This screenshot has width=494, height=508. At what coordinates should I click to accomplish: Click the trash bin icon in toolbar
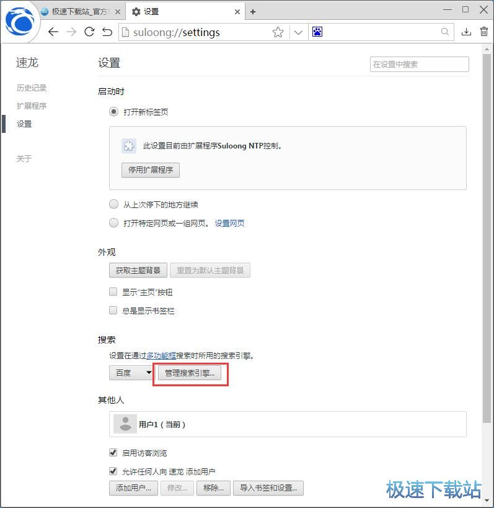[x=483, y=32]
